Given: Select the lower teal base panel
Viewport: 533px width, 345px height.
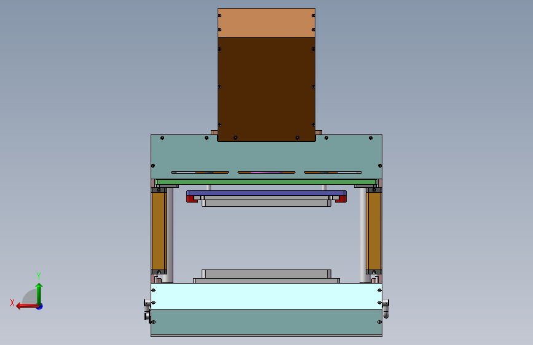Looking at the screenshot, I should 266,322.
